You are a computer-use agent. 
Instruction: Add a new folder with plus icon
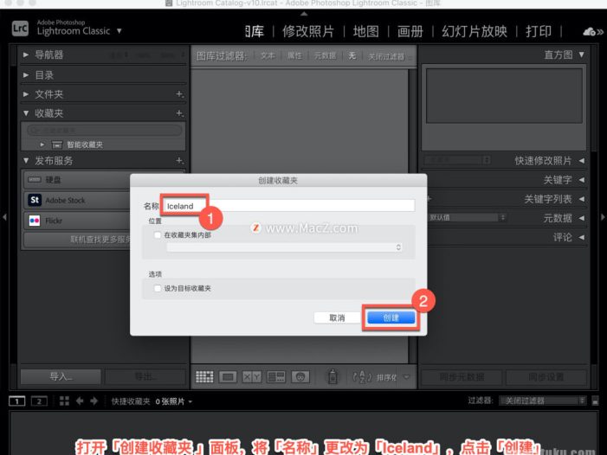pos(179,94)
